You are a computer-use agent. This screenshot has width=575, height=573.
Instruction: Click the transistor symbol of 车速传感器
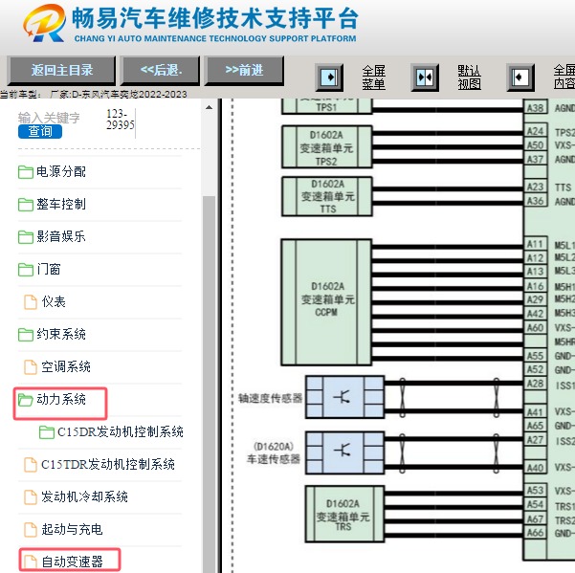tap(343, 450)
